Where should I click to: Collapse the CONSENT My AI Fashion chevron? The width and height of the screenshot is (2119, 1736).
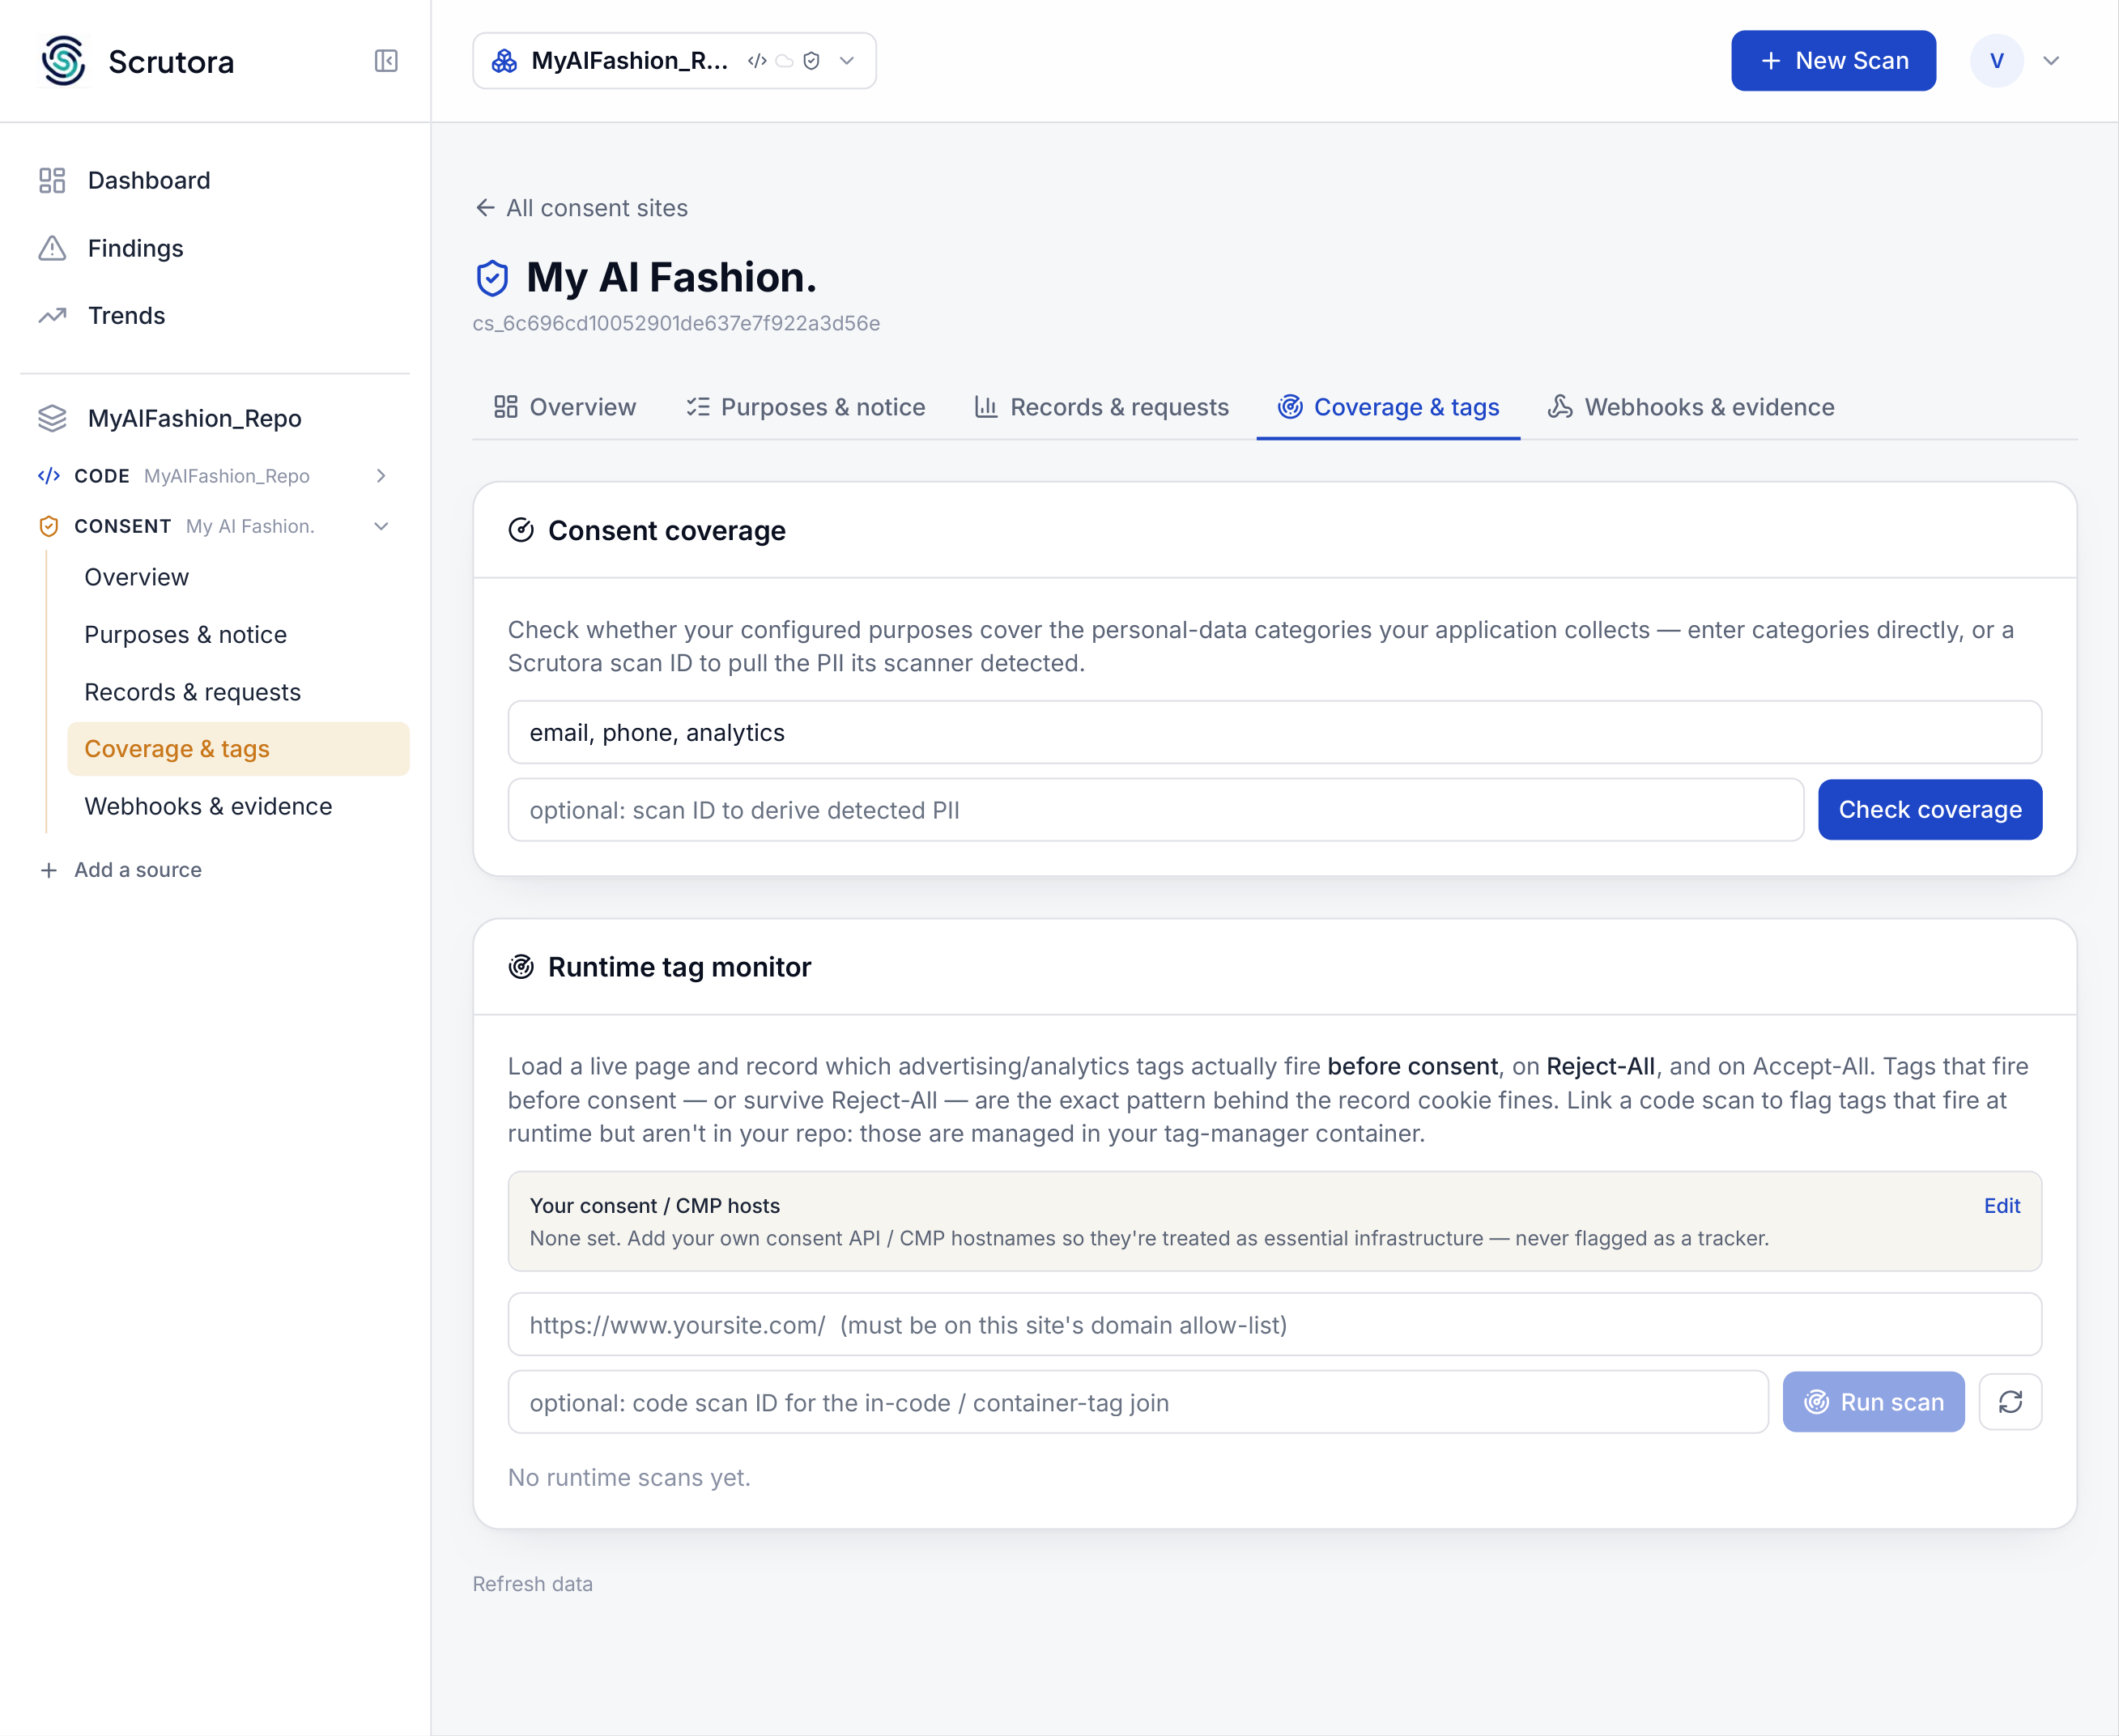(x=381, y=526)
